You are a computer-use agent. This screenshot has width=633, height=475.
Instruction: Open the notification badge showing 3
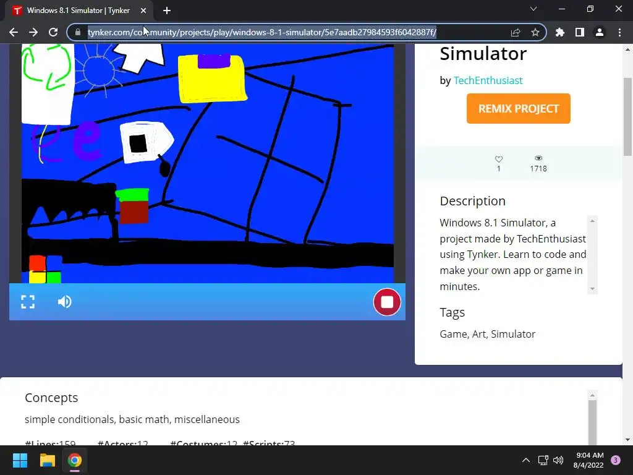(616, 460)
